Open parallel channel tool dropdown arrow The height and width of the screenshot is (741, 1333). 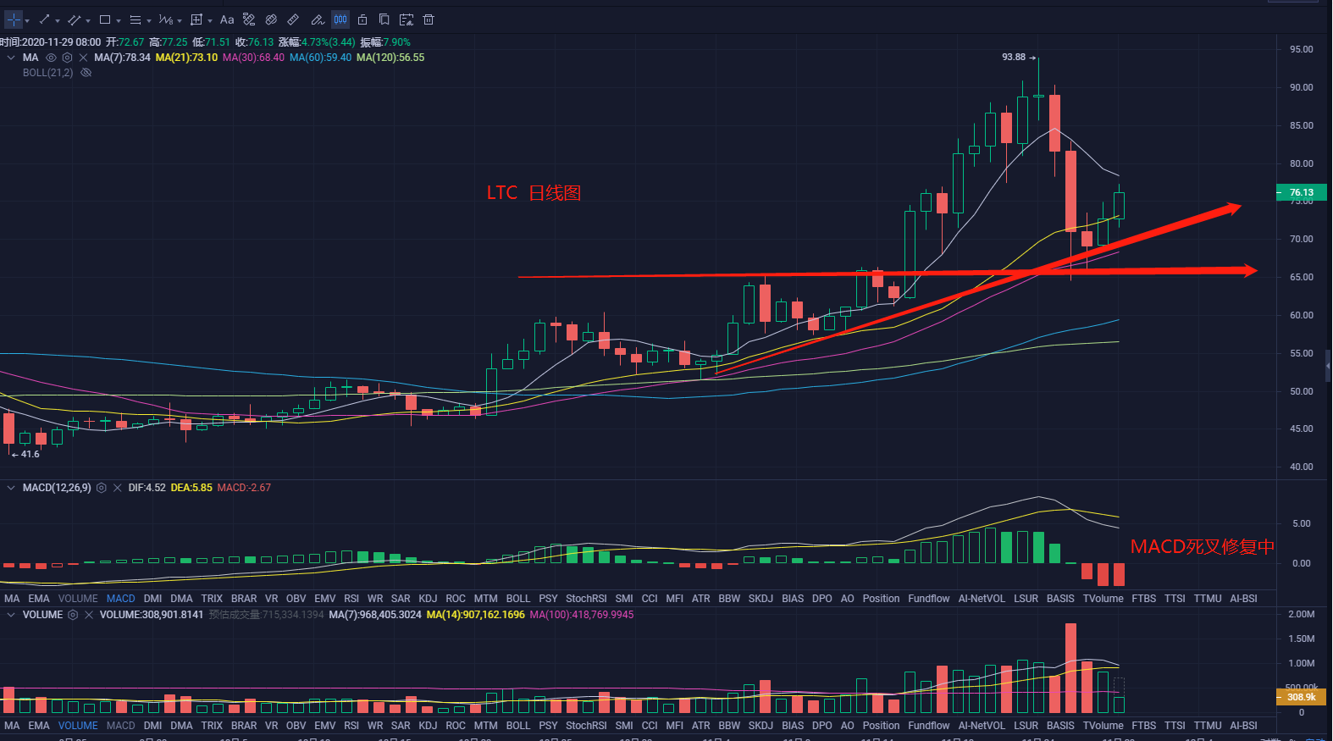tap(88, 20)
